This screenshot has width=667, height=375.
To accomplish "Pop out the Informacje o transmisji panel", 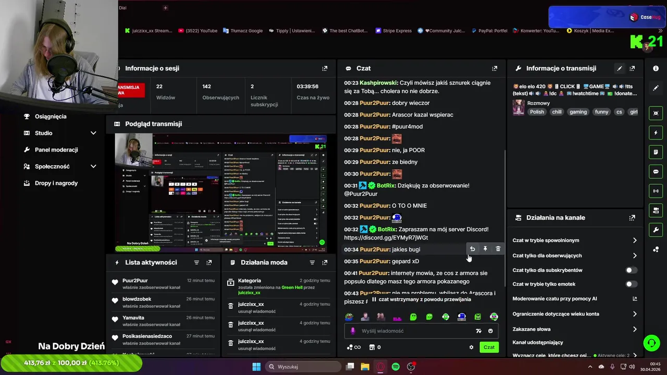I will [x=632, y=68].
